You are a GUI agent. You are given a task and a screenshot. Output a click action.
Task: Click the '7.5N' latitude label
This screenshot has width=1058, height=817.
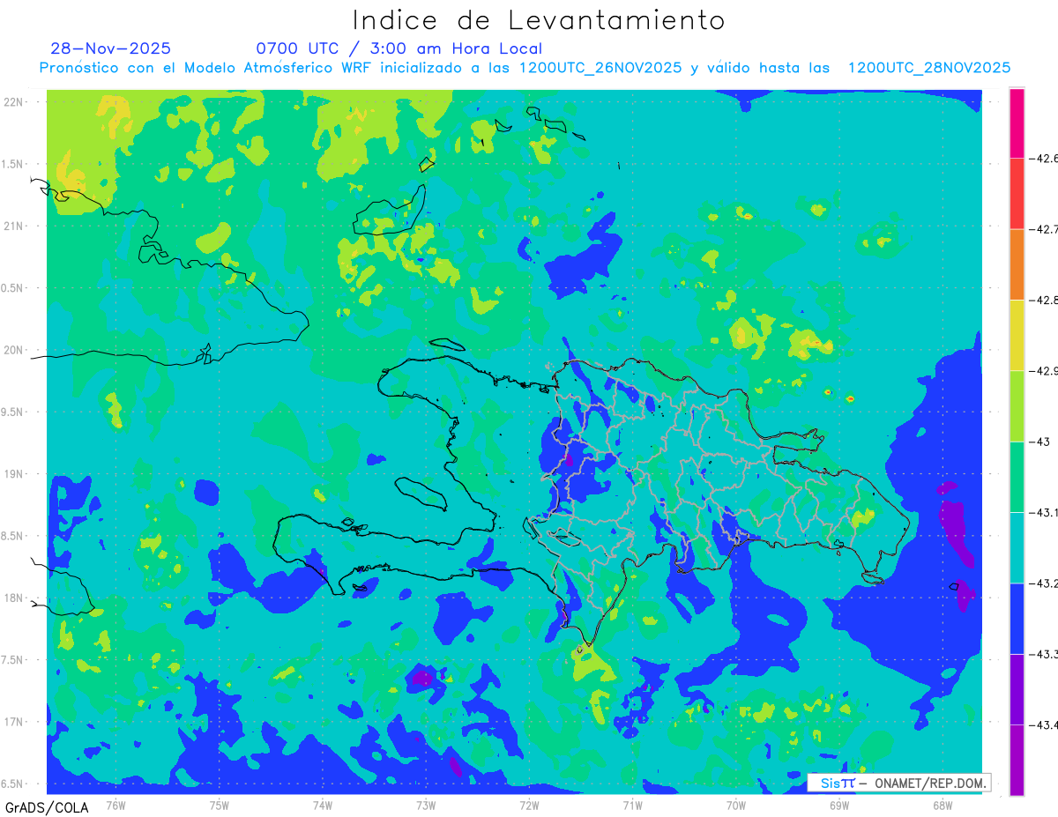tap(13, 660)
